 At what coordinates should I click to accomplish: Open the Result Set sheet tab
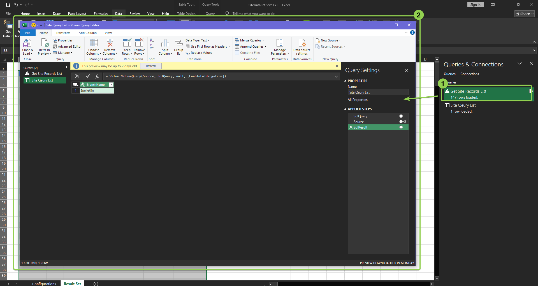tap(72, 283)
